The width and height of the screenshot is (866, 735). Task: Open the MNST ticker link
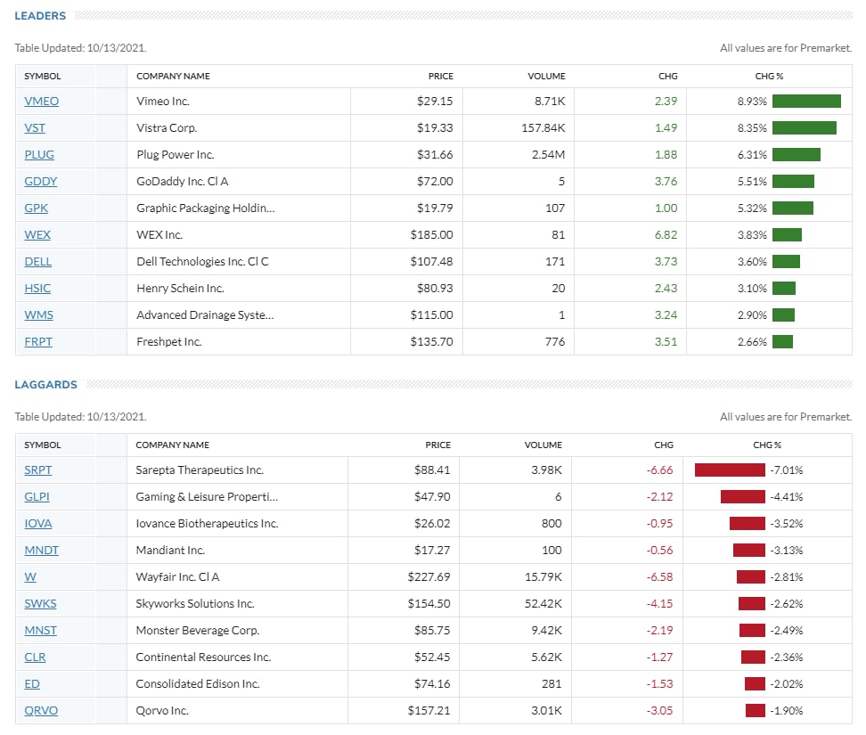click(x=41, y=631)
